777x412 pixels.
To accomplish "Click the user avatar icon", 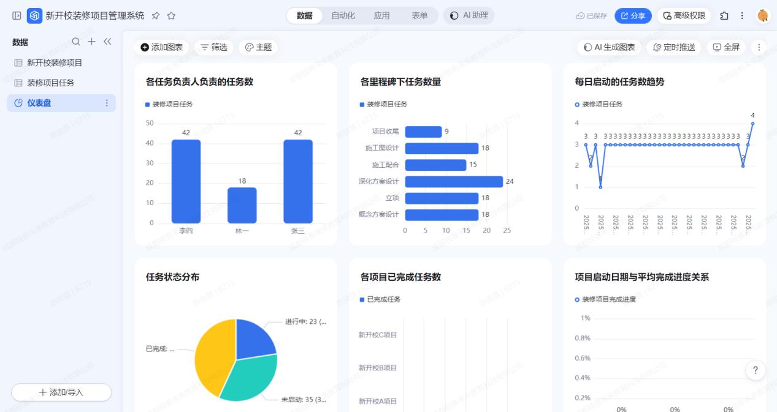I will point(762,16).
